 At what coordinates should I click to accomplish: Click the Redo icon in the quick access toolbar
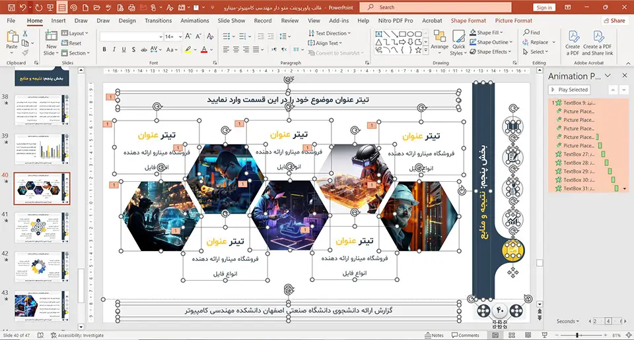pos(39,7)
